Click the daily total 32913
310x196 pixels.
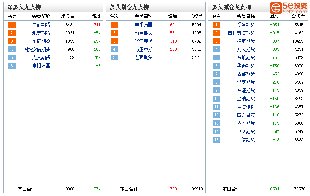pyautogui.click(x=197, y=189)
